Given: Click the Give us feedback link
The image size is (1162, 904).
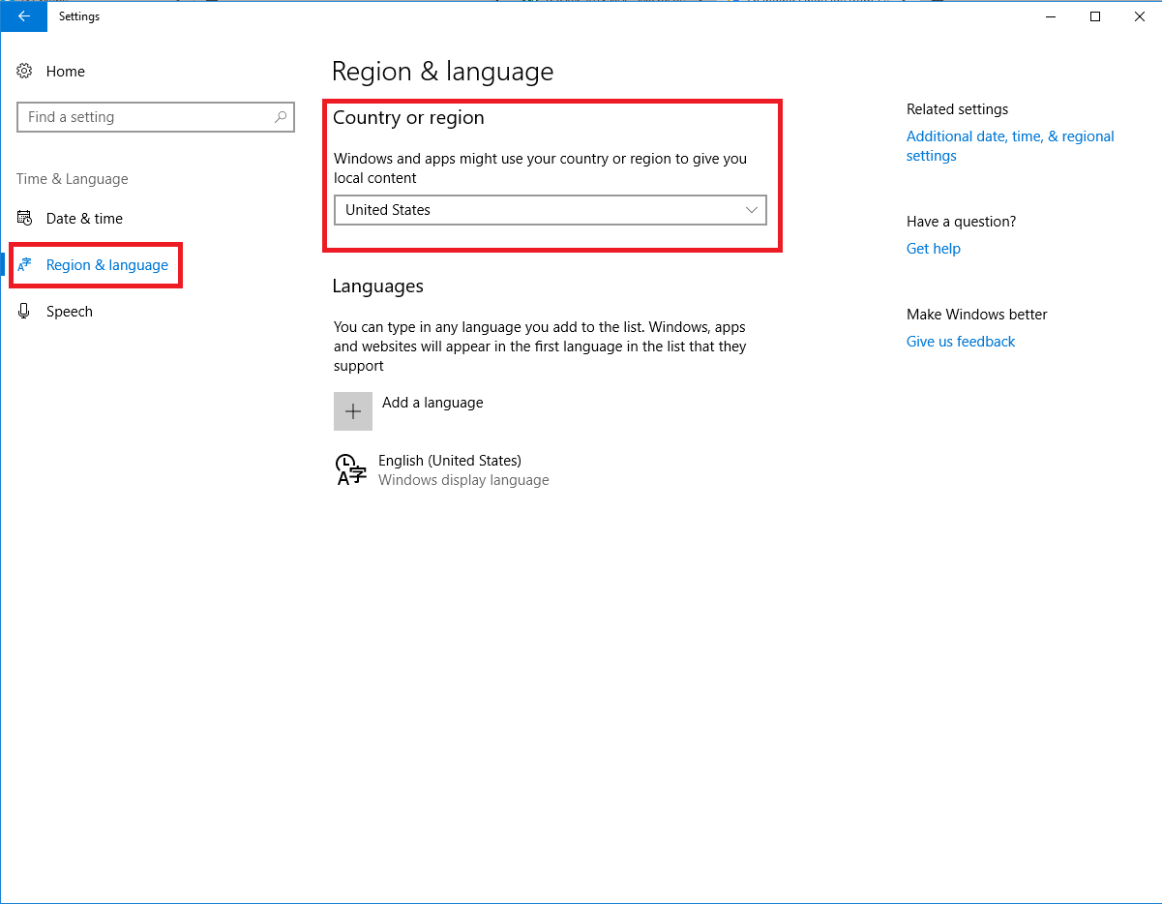Looking at the screenshot, I should pyautogui.click(x=961, y=342).
